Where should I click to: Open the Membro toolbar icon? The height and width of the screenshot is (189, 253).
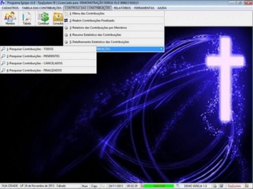coord(10,18)
